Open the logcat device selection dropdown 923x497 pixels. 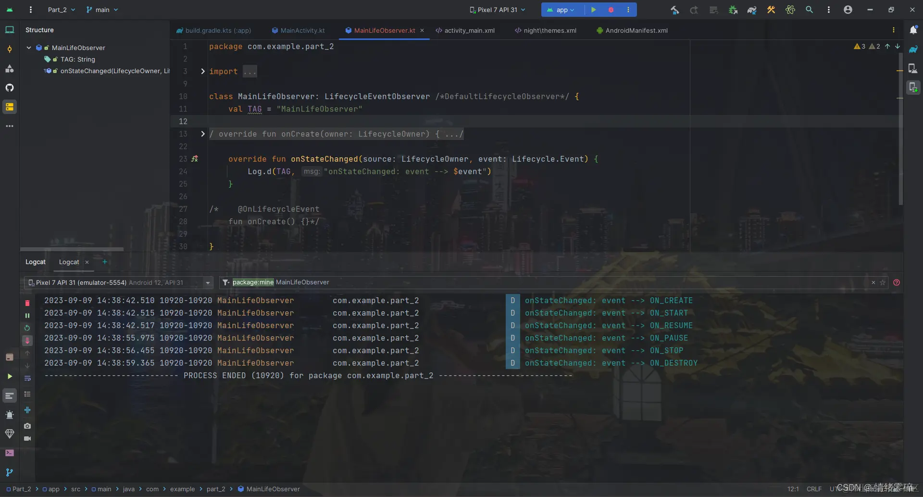click(119, 282)
